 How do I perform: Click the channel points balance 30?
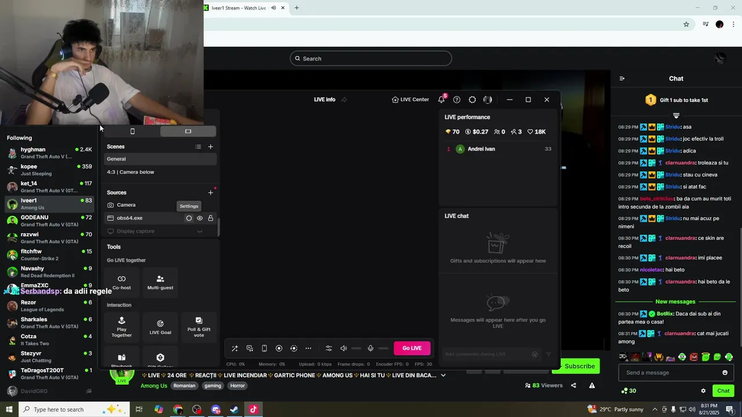pyautogui.click(x=628, y=391)
